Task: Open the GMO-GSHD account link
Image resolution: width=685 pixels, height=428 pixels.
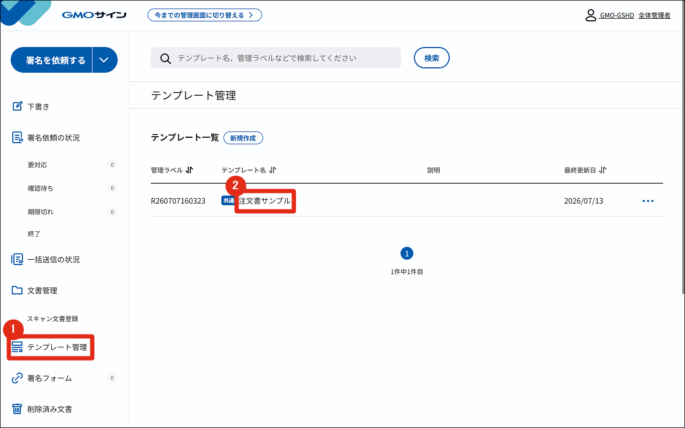Action: [617, 15]
